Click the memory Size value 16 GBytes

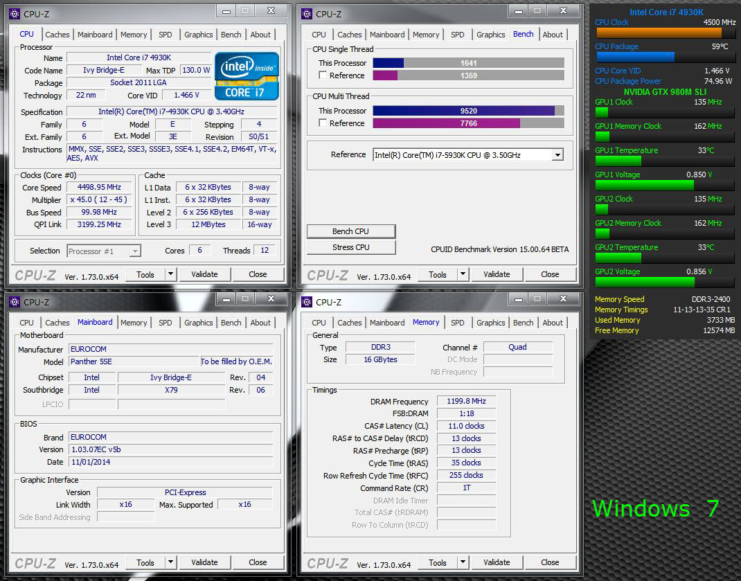[380, 359]
